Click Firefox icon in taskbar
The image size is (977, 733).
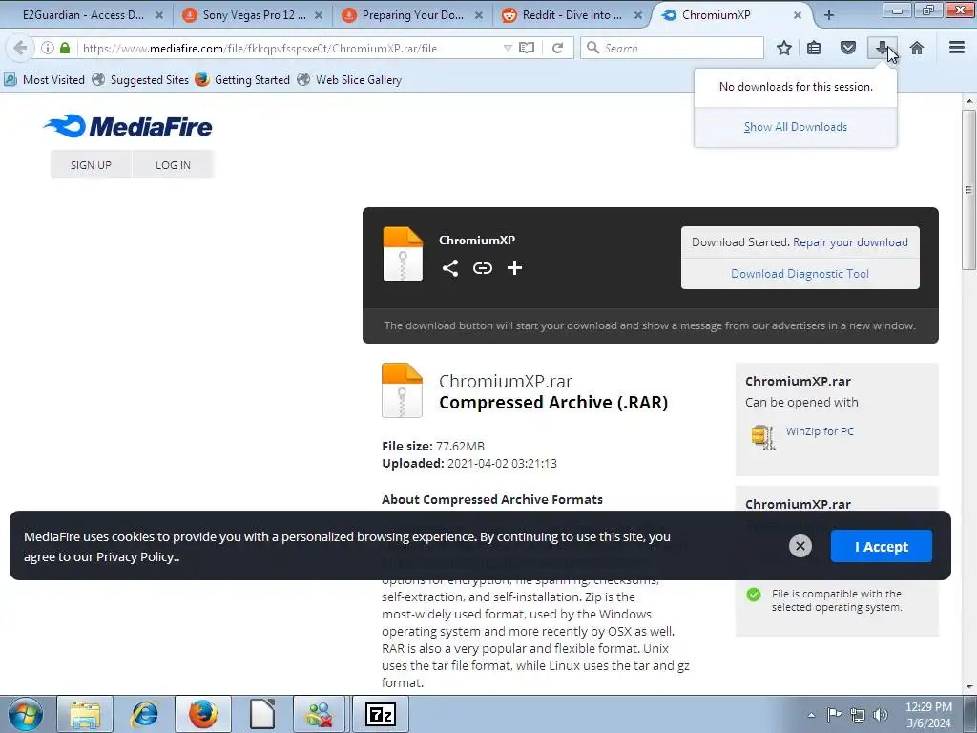[203, 714]
